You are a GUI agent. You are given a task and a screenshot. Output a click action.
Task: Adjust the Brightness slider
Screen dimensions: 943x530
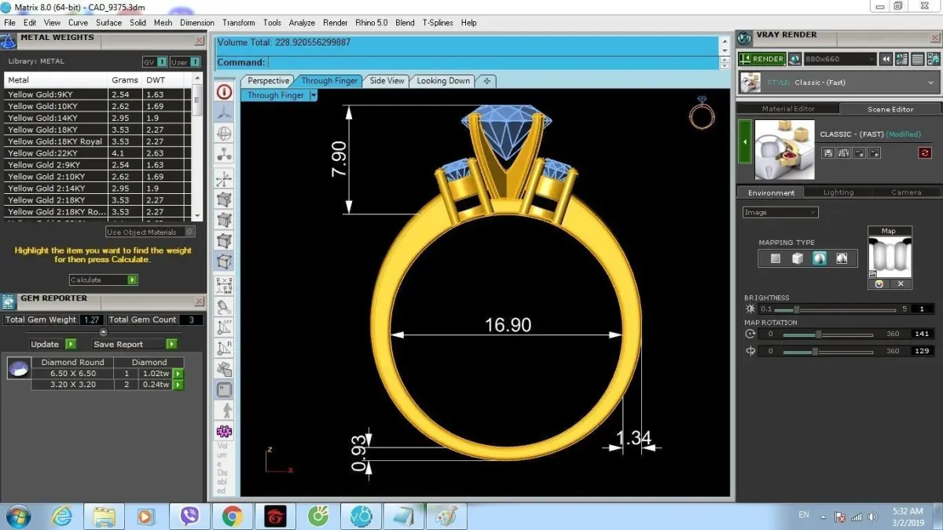pos(835,309)
